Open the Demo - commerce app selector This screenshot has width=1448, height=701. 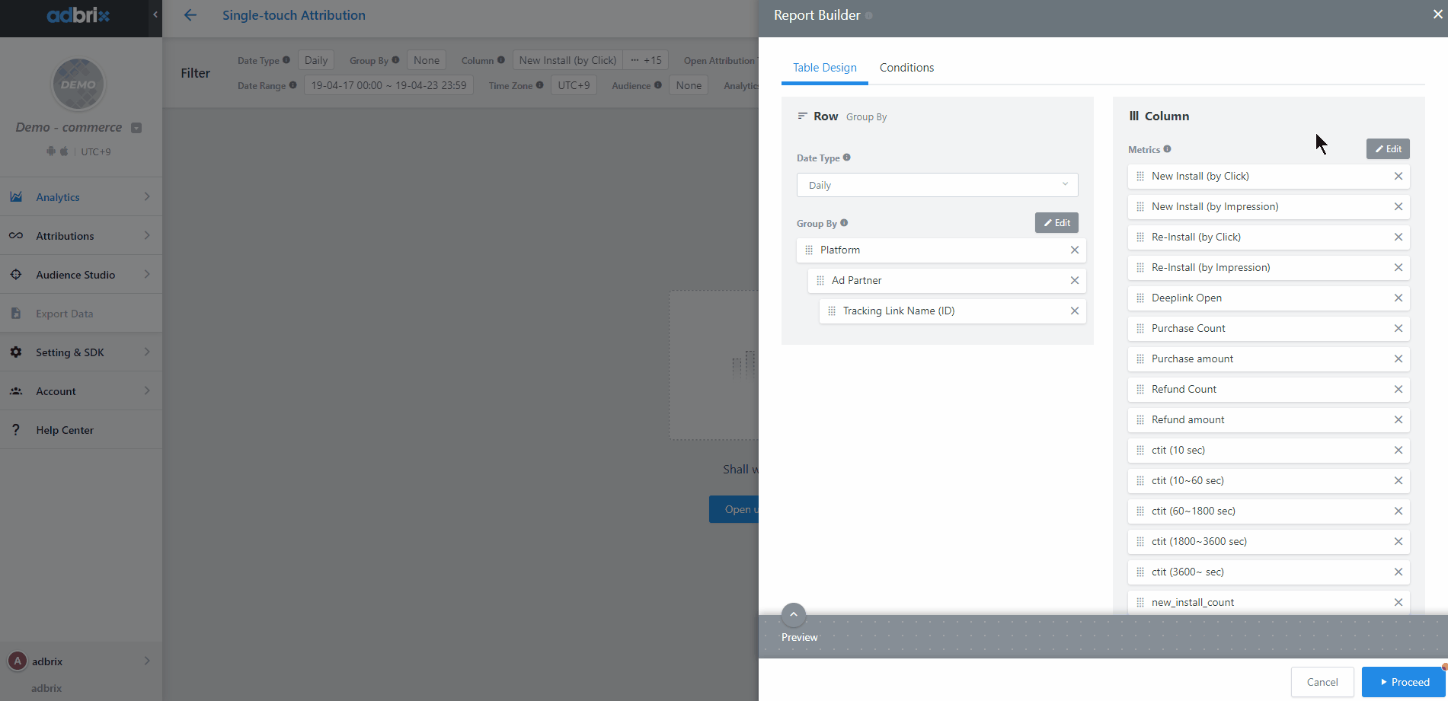pos(136,128)
